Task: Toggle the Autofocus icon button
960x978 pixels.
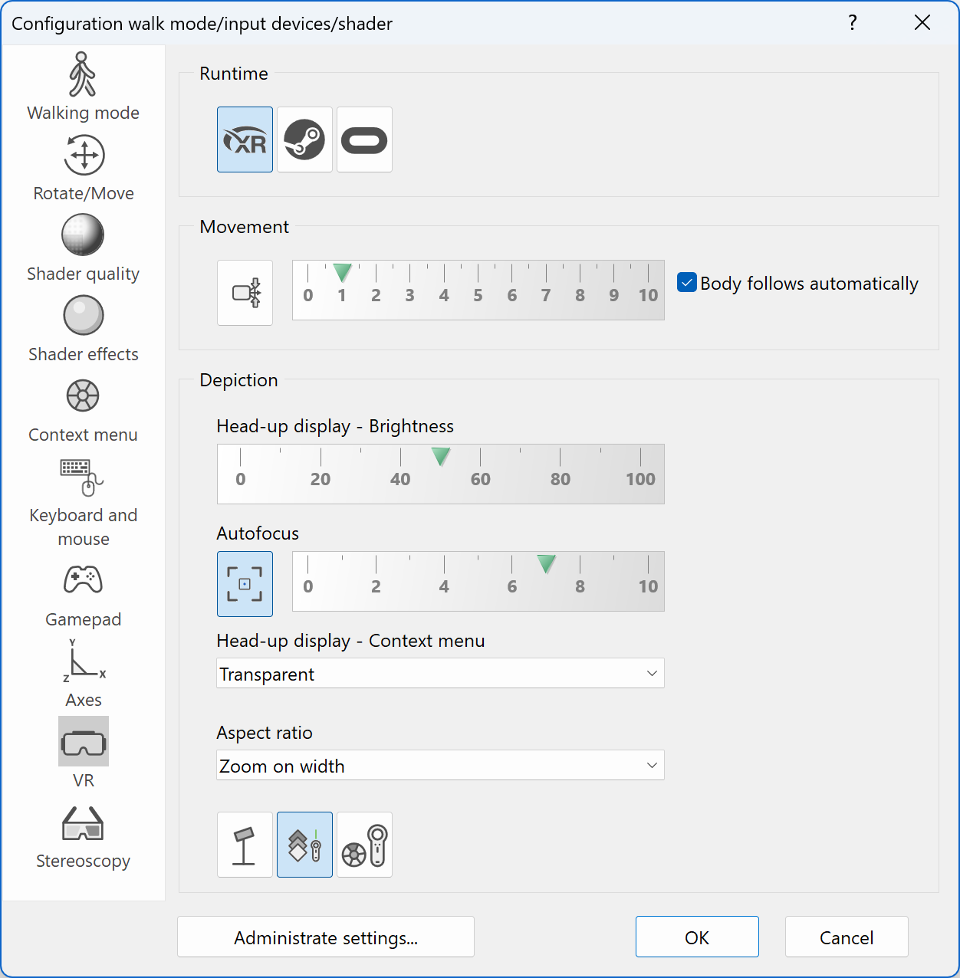Action: coord(245,584)
